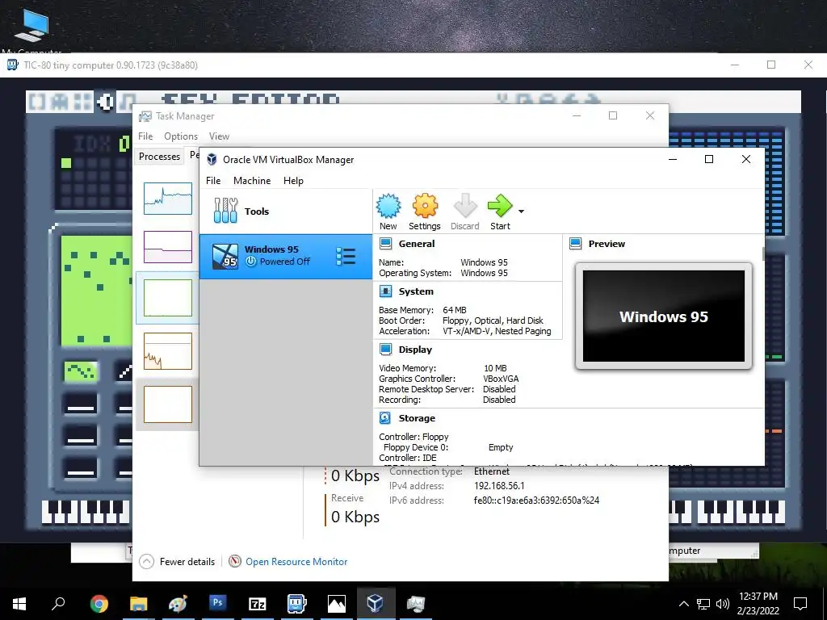827x620 pixels.
Task: Select the purple Memory graph thumbnail
Action: pos(168,247)
